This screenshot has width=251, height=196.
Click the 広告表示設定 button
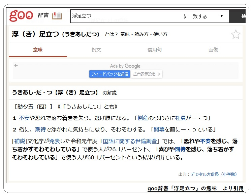(147, 74)
